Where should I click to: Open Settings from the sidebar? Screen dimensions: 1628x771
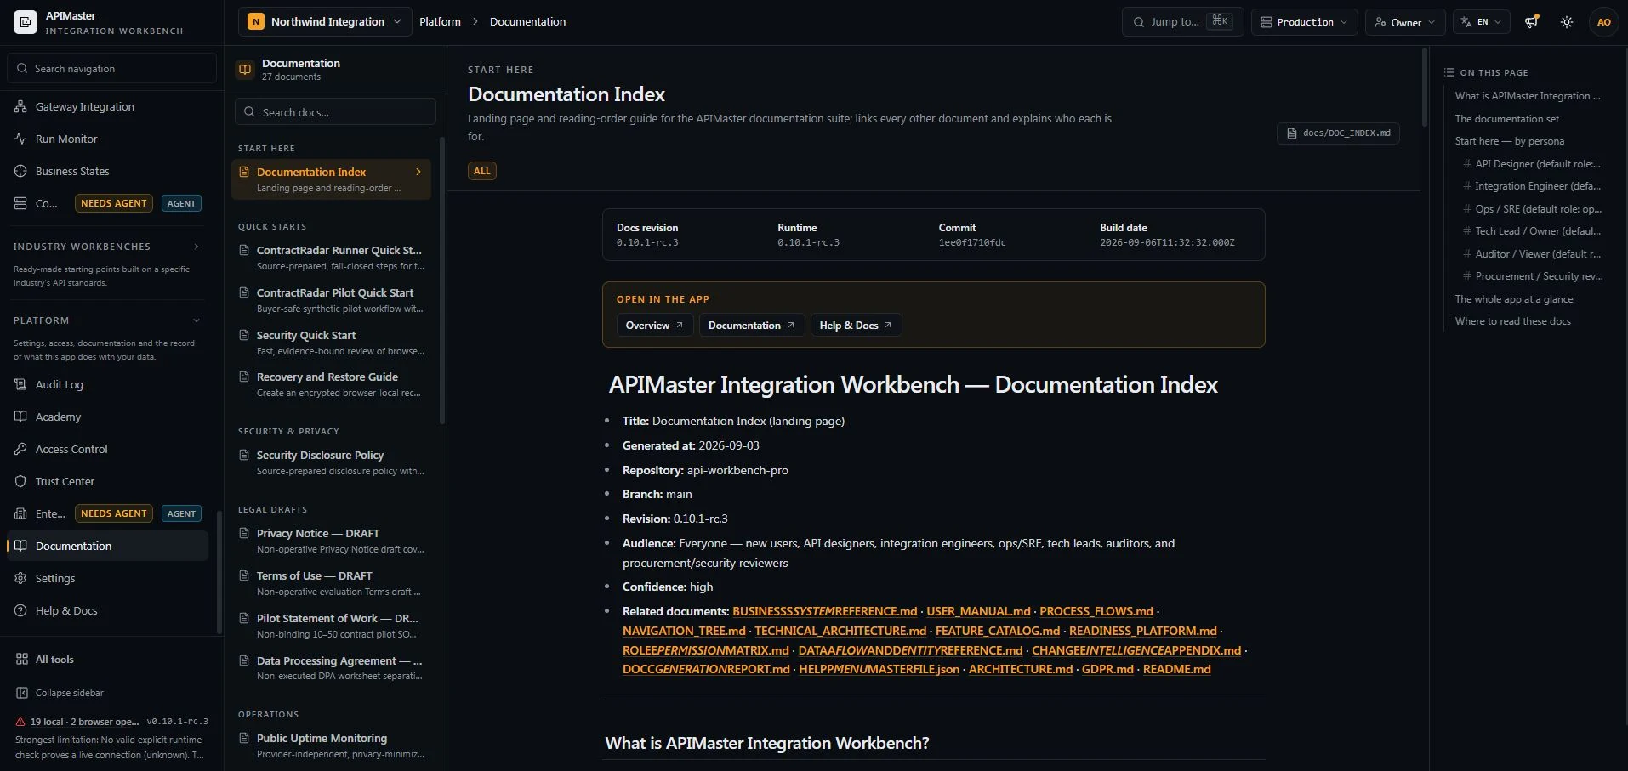(107, 578)
